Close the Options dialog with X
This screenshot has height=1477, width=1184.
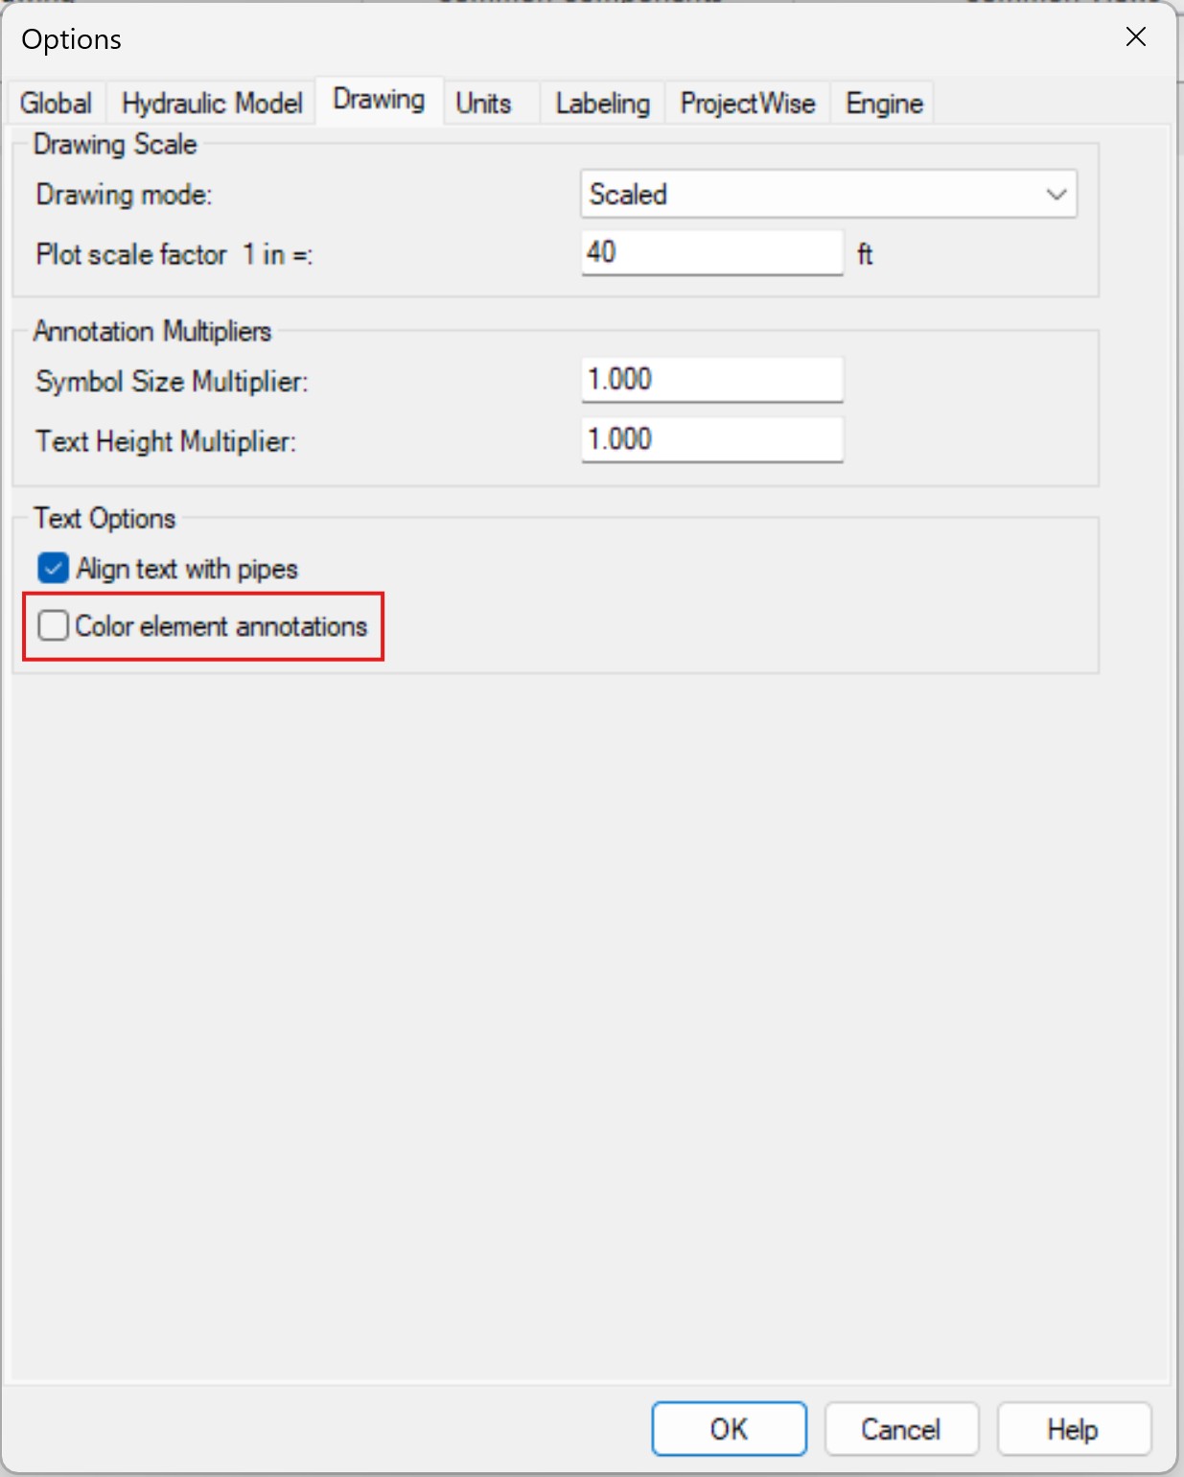pyautogui.click(x=1136, y=37)
